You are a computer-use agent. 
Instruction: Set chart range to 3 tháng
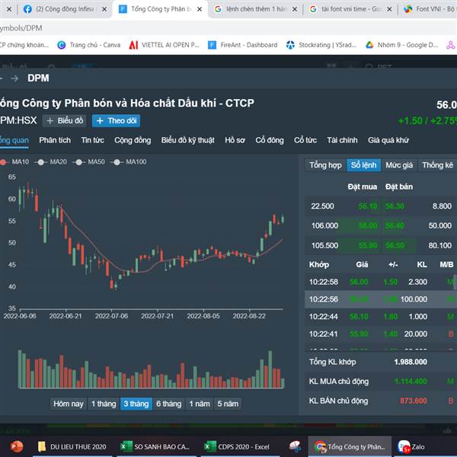click(x=136, y=404)
